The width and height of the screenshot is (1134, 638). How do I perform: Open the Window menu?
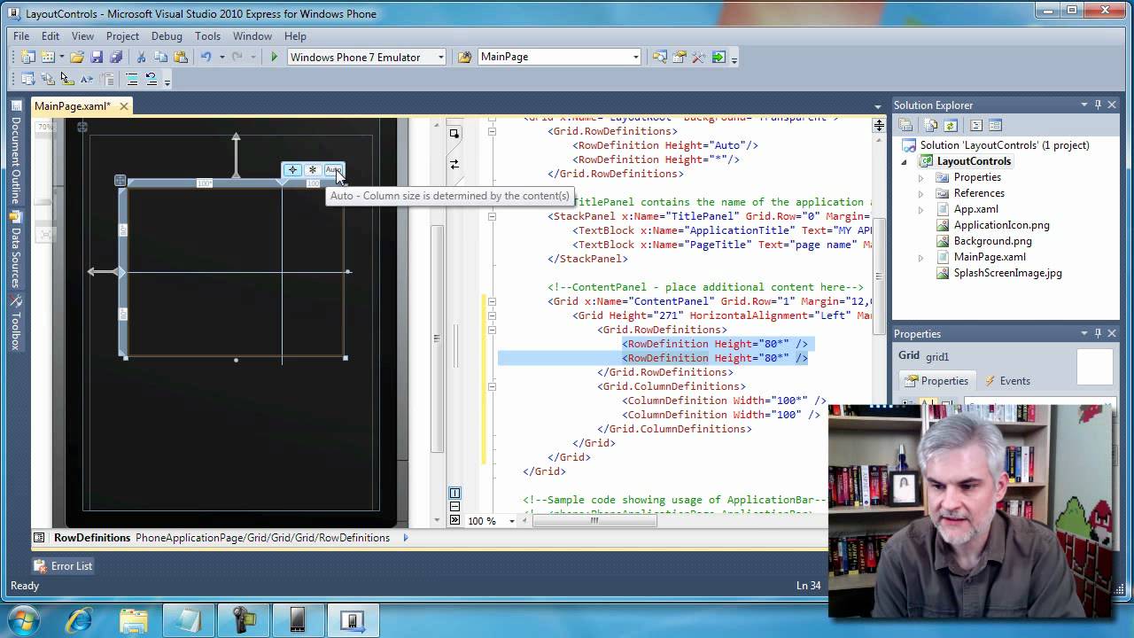click(252, 36)
